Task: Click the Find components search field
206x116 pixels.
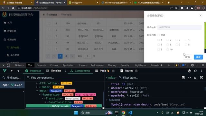Action: [x=64, y=78]
